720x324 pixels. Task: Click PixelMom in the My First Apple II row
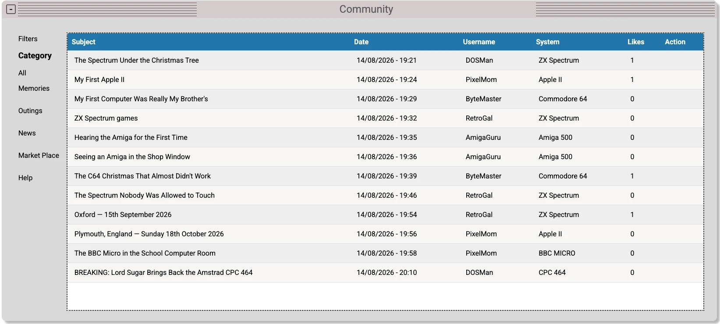point(481,79)
